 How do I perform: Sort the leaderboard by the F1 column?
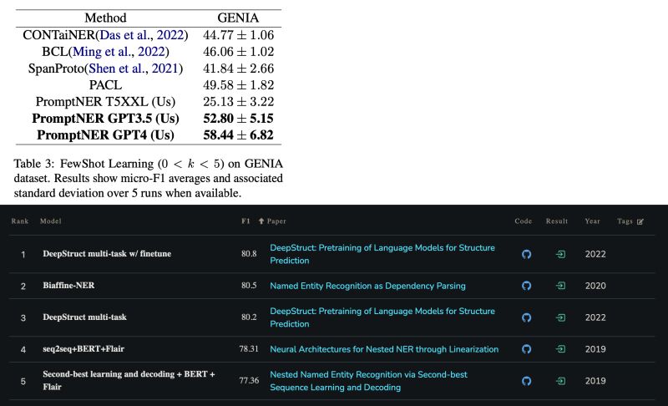244,221
